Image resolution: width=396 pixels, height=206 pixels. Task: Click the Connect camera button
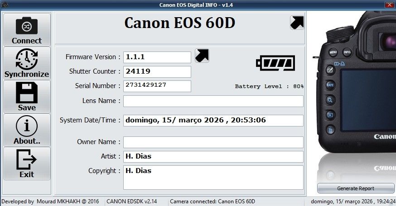[27, 30]
